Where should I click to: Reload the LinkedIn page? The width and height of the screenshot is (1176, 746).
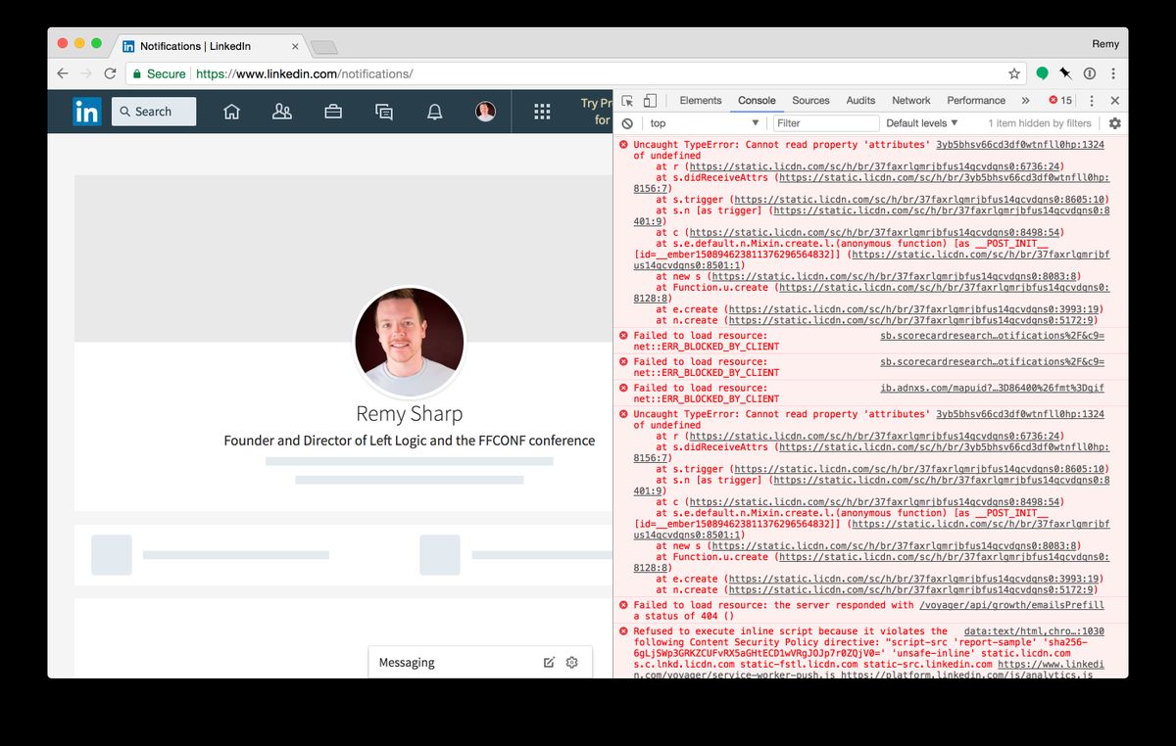pyautogui.click(x=110, y=73)
